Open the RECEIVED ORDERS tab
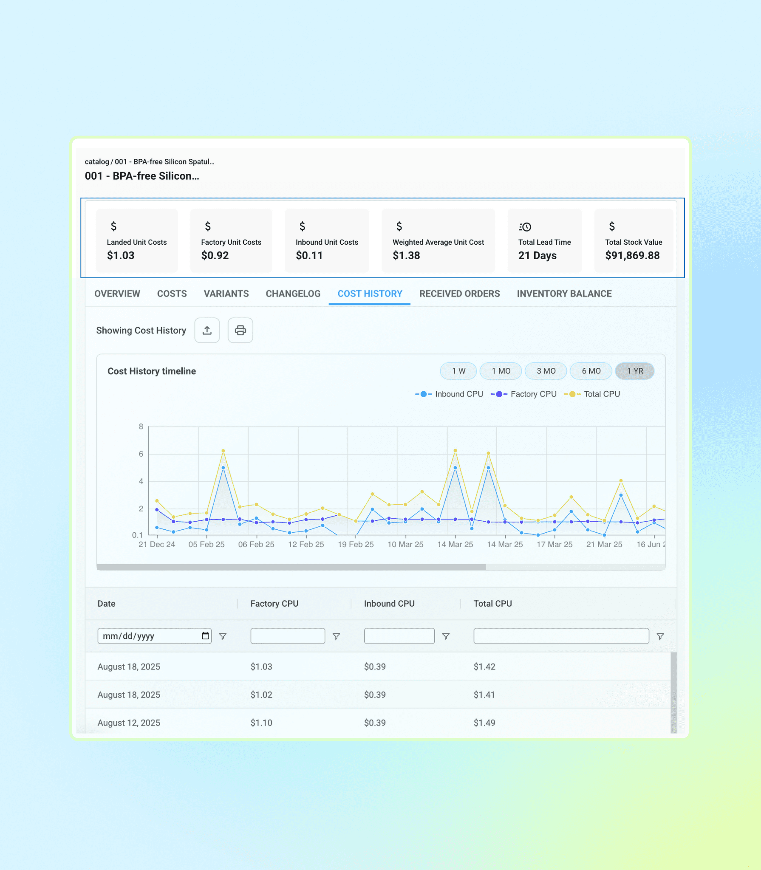This screenshot has height=870, width=761. pyautogui.click(x=460, y=294)
